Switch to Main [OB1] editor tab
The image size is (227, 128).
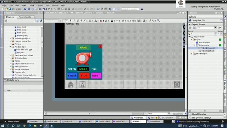[120, 122]
